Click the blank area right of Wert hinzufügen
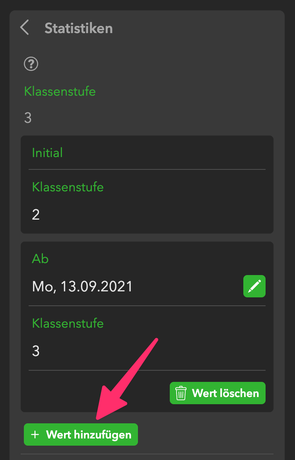This screenshot has height=460, width=295. coord(207,434)
